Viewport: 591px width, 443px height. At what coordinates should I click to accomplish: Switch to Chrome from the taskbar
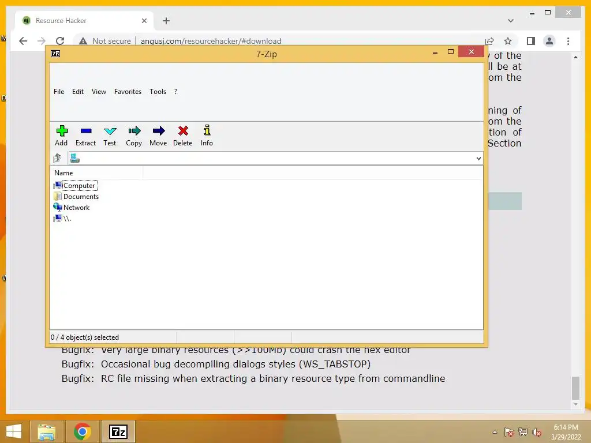[82, 431]
